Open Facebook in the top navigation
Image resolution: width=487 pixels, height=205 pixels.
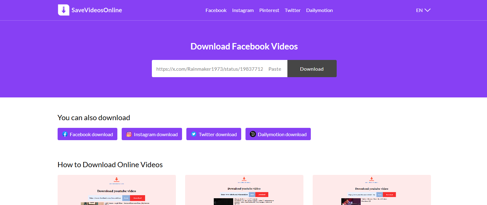click(216, 10)
